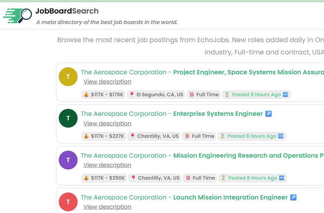This screenshot has height=213, width=324.
Task: Expand View description for Mission Engineering Research job
Action: click(107, 165)
